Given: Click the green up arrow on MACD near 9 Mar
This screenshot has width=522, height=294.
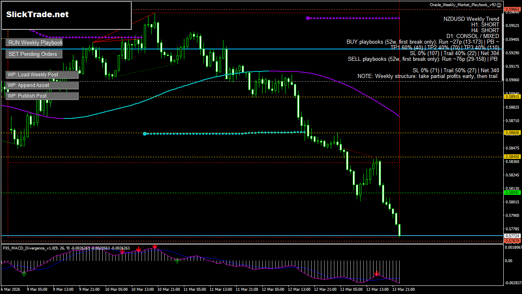Looking at the screenshot, I should (24, 274).
